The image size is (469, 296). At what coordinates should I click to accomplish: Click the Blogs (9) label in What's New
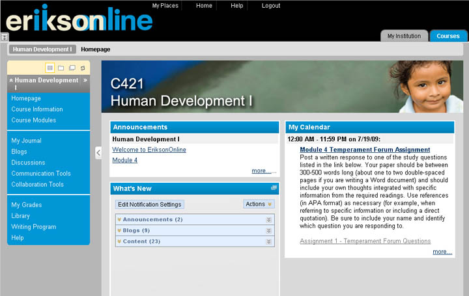[136, 230]
